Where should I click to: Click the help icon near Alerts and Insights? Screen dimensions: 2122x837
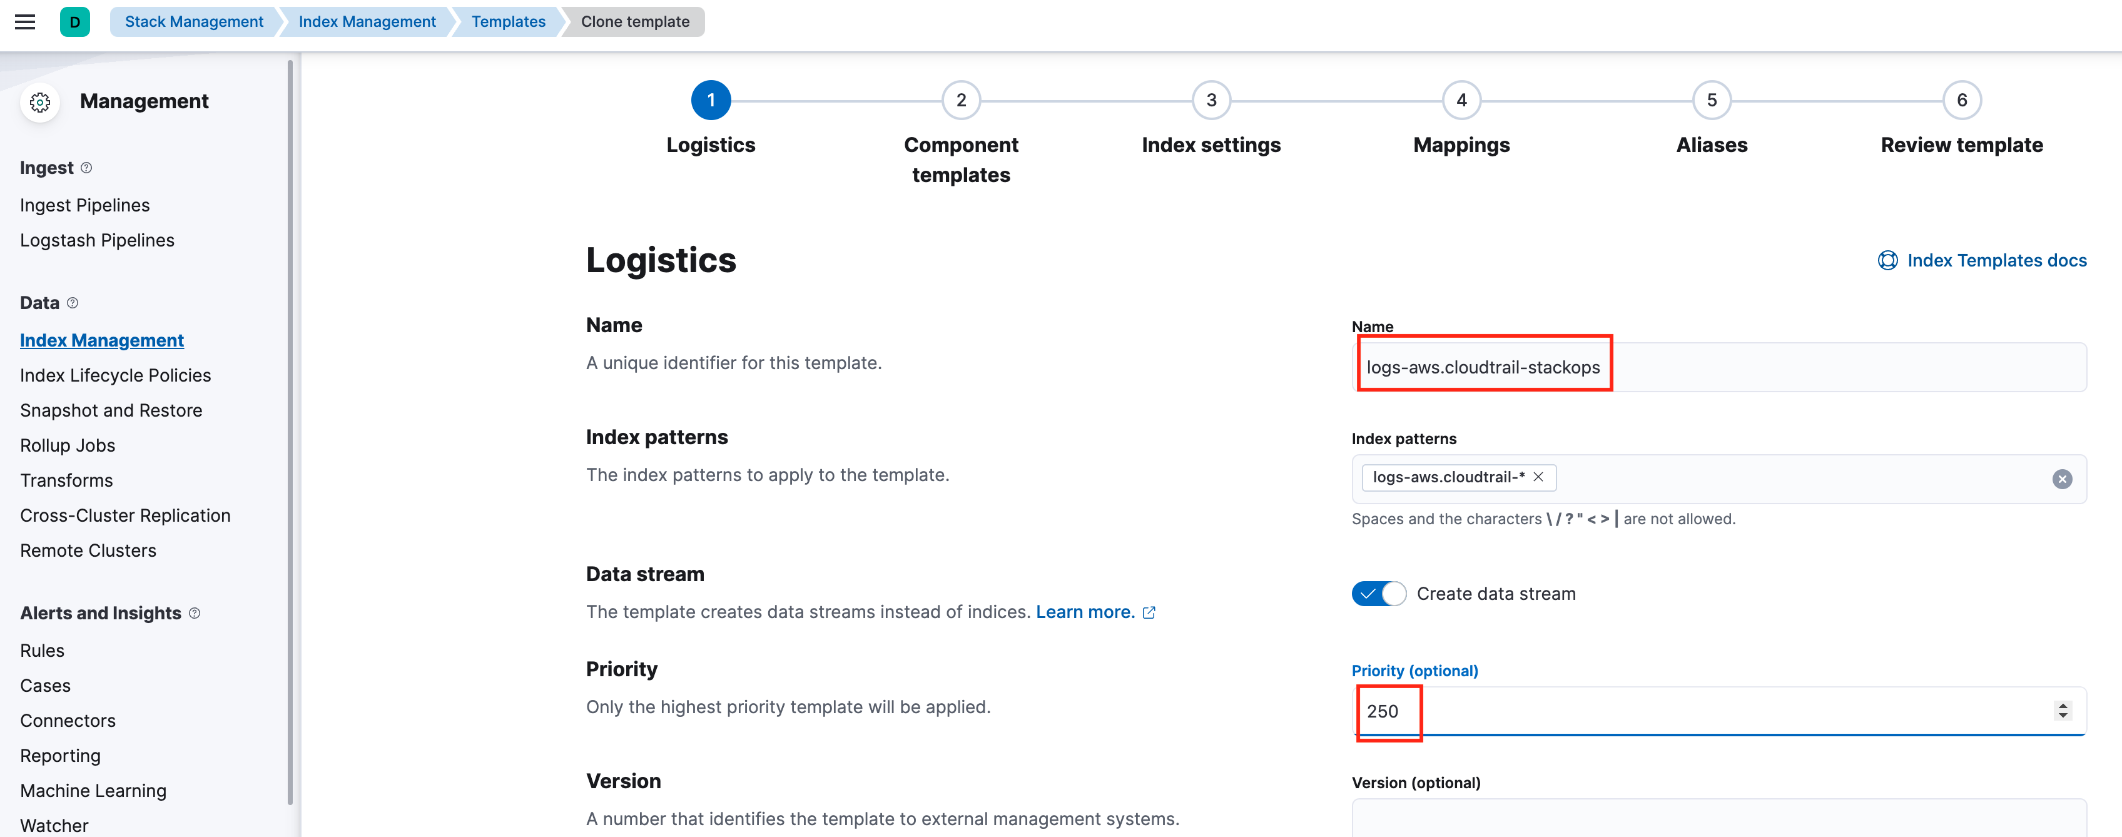pyautogui.click(x=195, y=613)
